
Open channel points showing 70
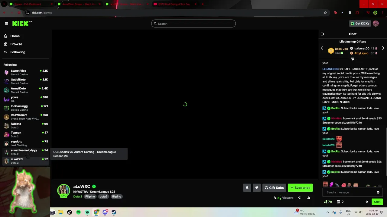(x=328, y=202)
